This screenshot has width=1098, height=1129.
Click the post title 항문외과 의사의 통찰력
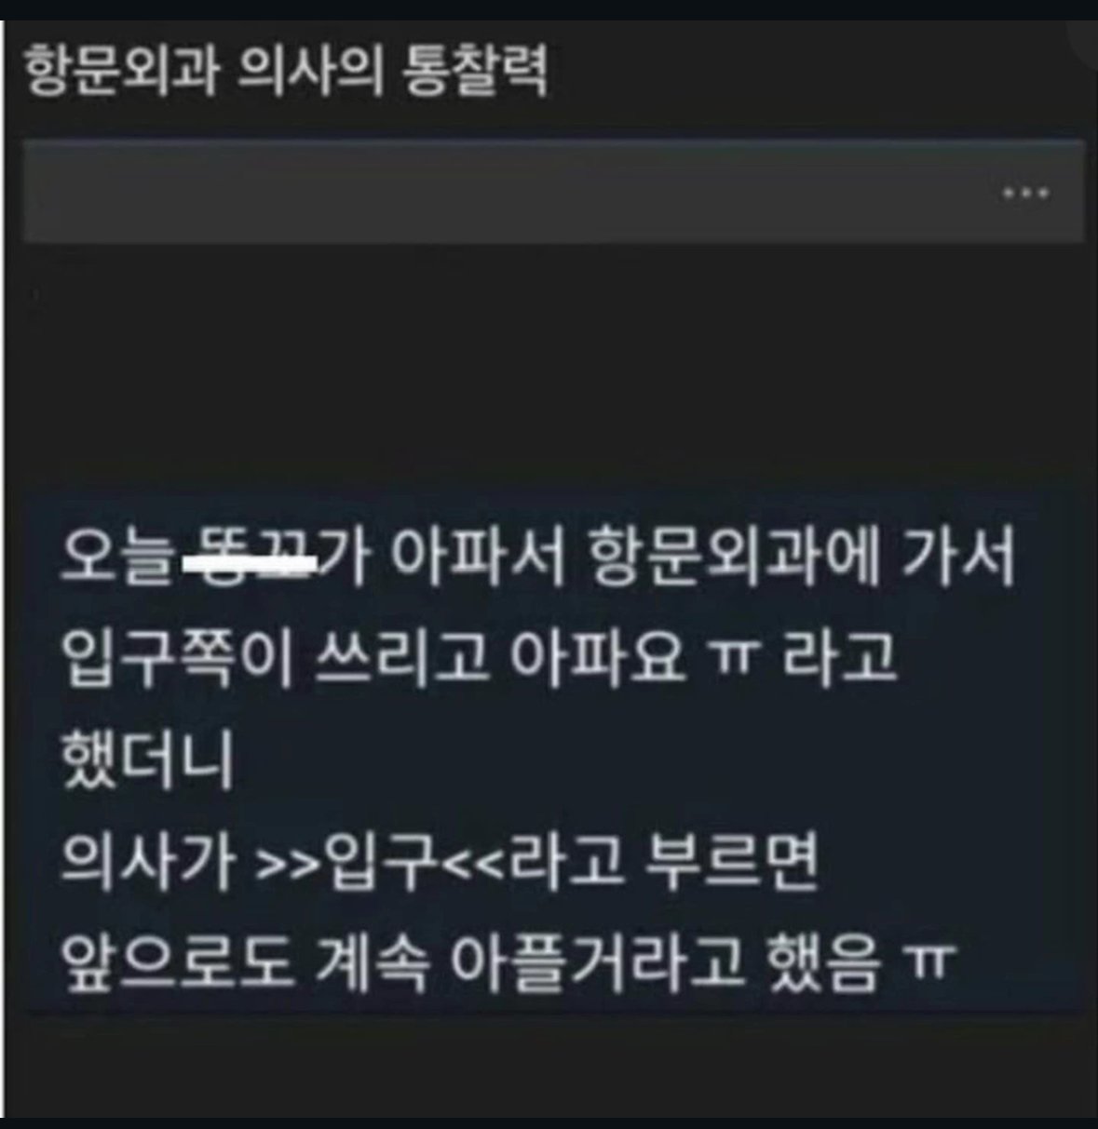click(285, 74)
